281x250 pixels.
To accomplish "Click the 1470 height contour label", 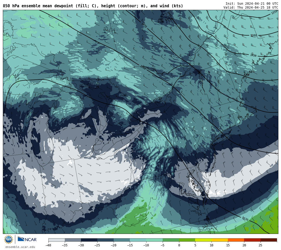I will 144,25.
